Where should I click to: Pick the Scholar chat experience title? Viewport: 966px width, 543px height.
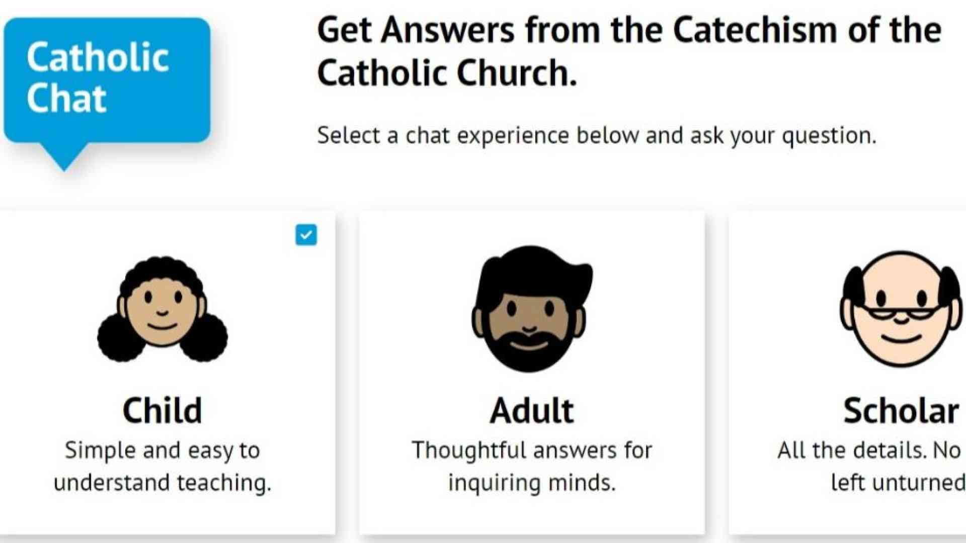pyautogui.click(x=901, y=411)
